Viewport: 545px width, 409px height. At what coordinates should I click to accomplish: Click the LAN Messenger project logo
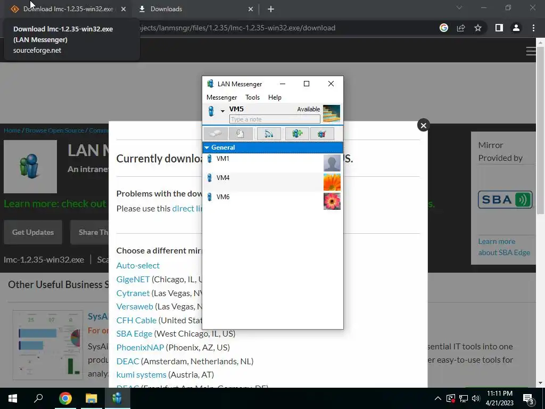[30, 167]
